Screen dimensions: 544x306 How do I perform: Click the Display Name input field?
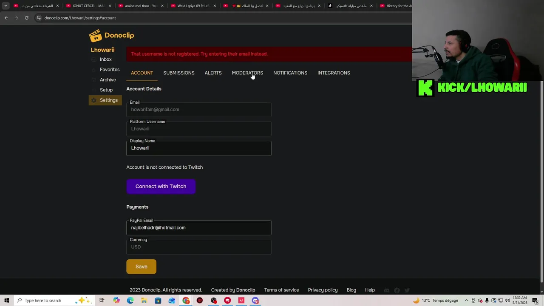[198, 148]
